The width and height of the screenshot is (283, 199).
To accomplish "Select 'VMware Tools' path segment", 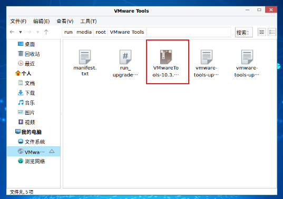I will point(127,32).
